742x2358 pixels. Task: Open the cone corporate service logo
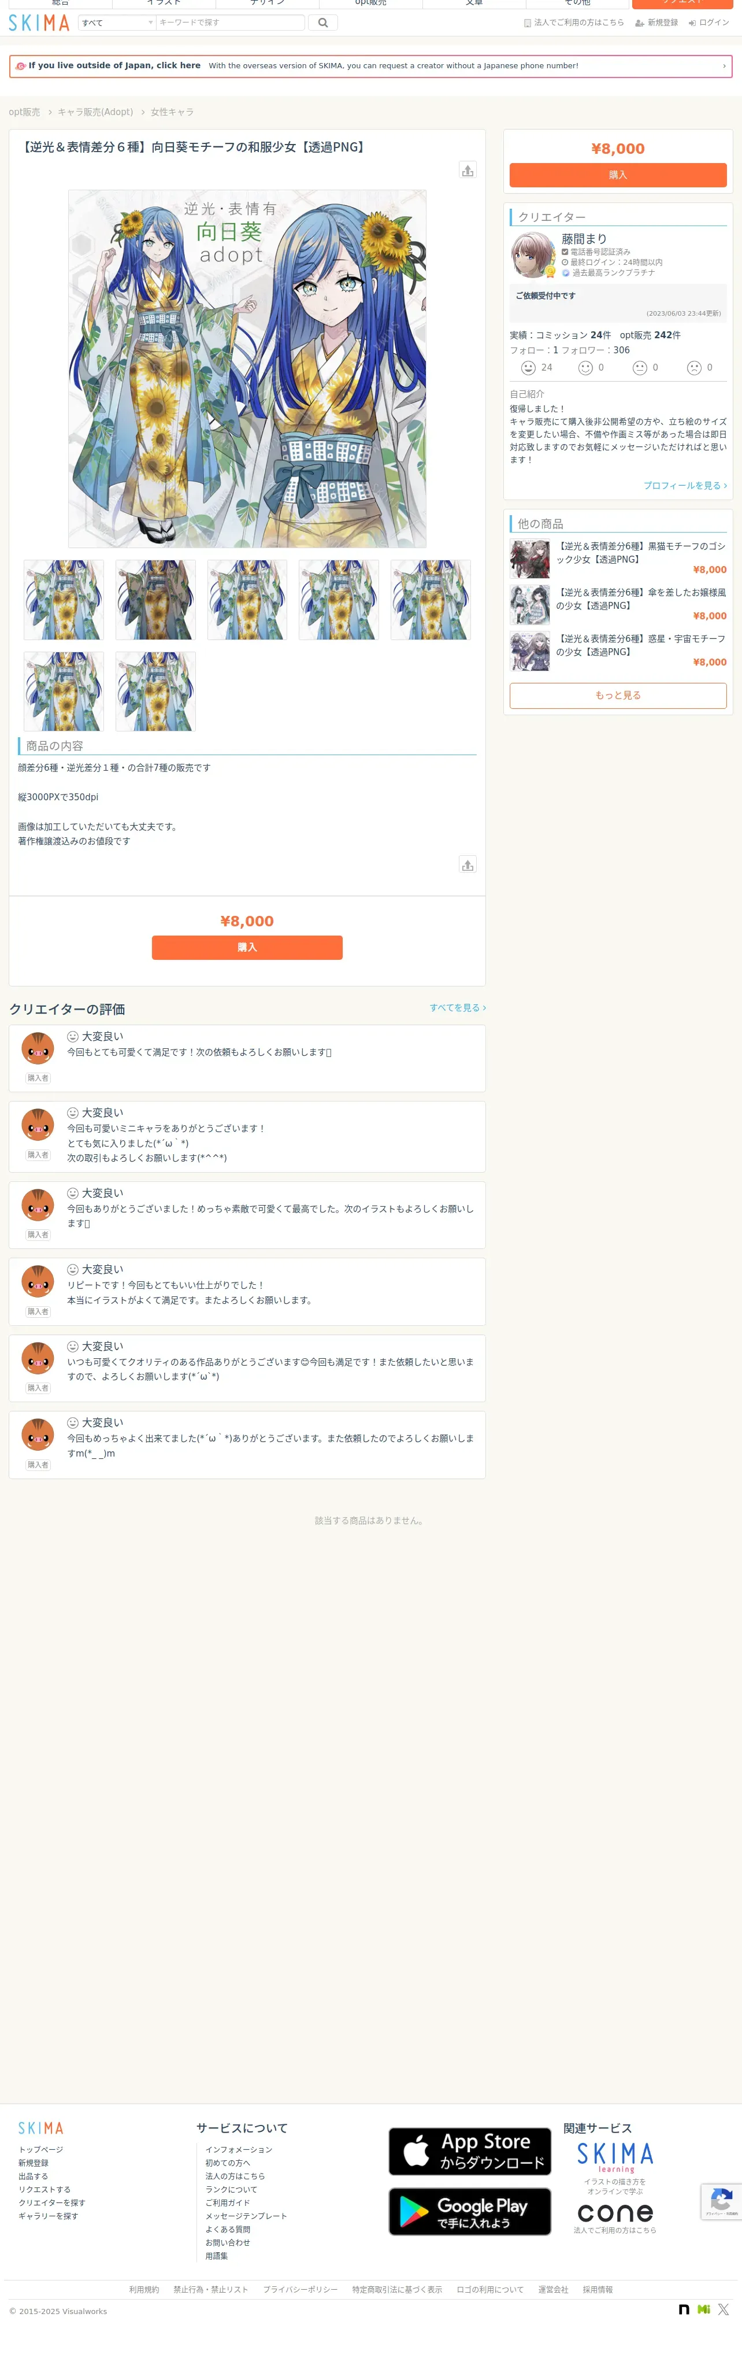coord(615,2213)
